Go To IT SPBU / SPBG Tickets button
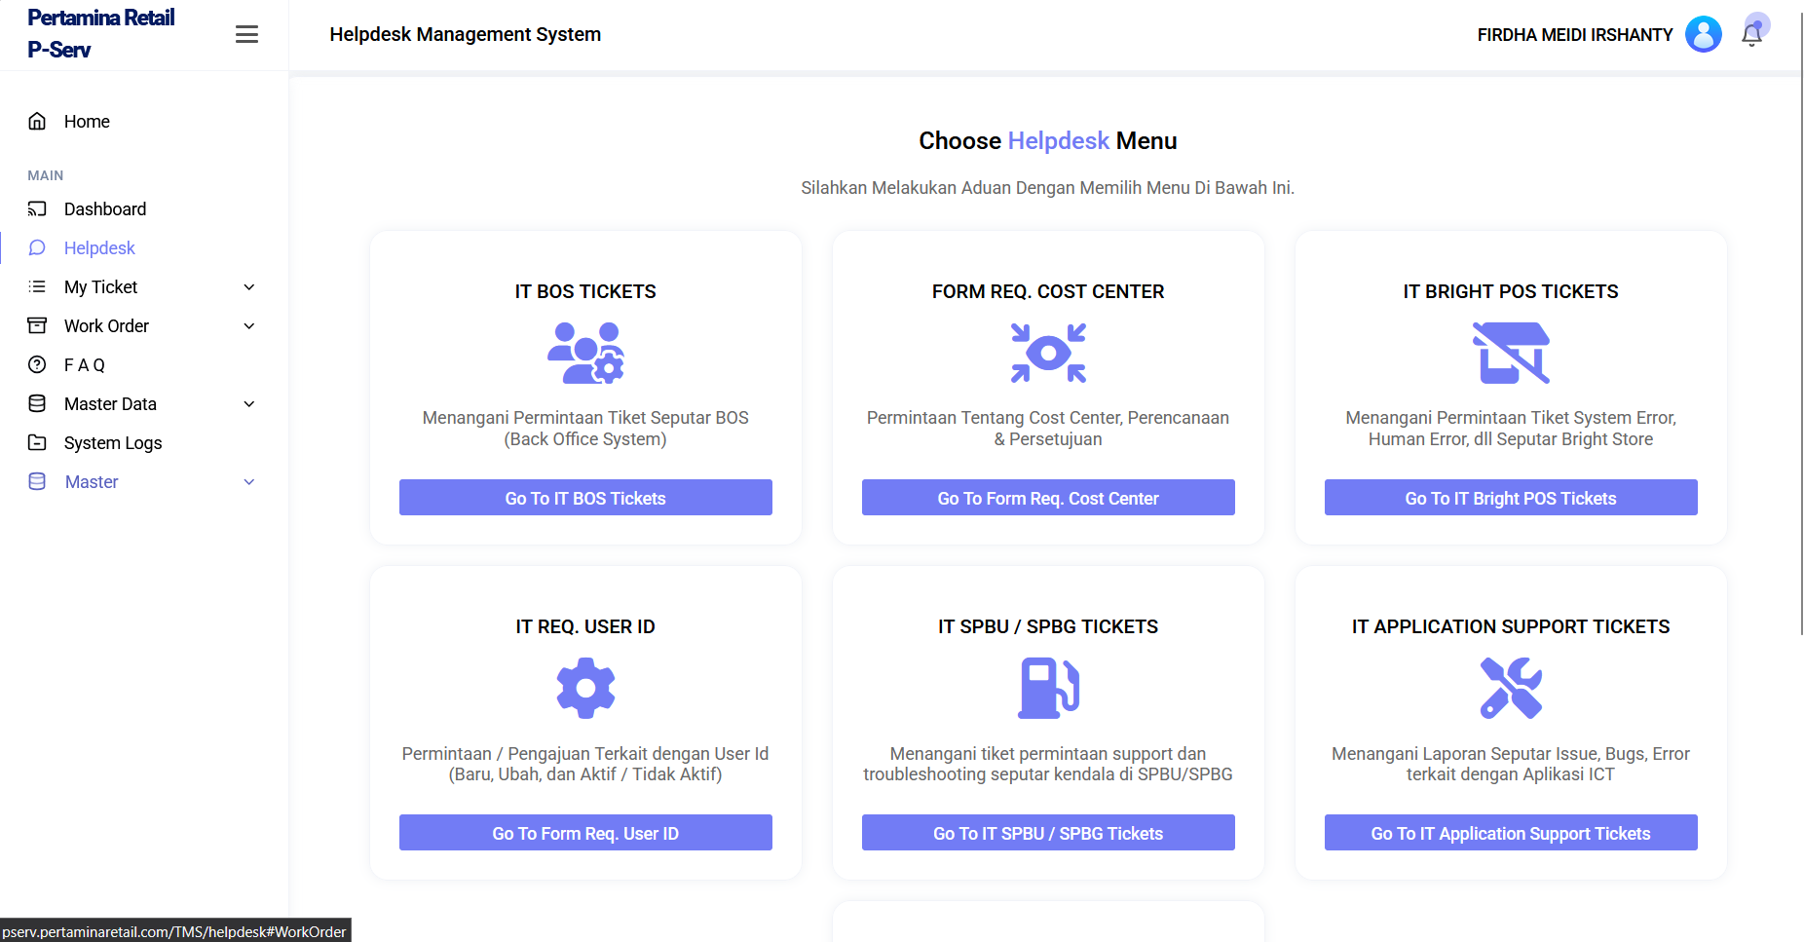The height and width of the screenshot is (942, 1804). click(x=1048, y=833)
